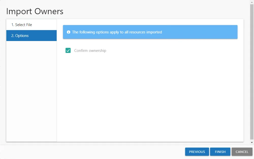Click the 'options apply to all resources' banner text
This screenshot has height=159, width=254.
point(121,32)
